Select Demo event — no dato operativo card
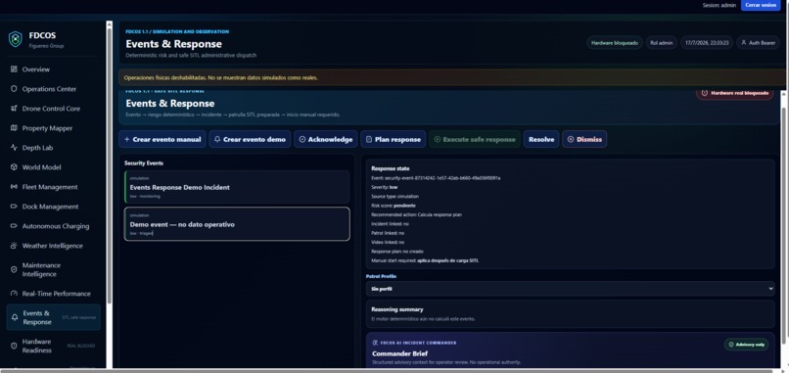Screen dimensions: 789x373 tap(237, 224)
